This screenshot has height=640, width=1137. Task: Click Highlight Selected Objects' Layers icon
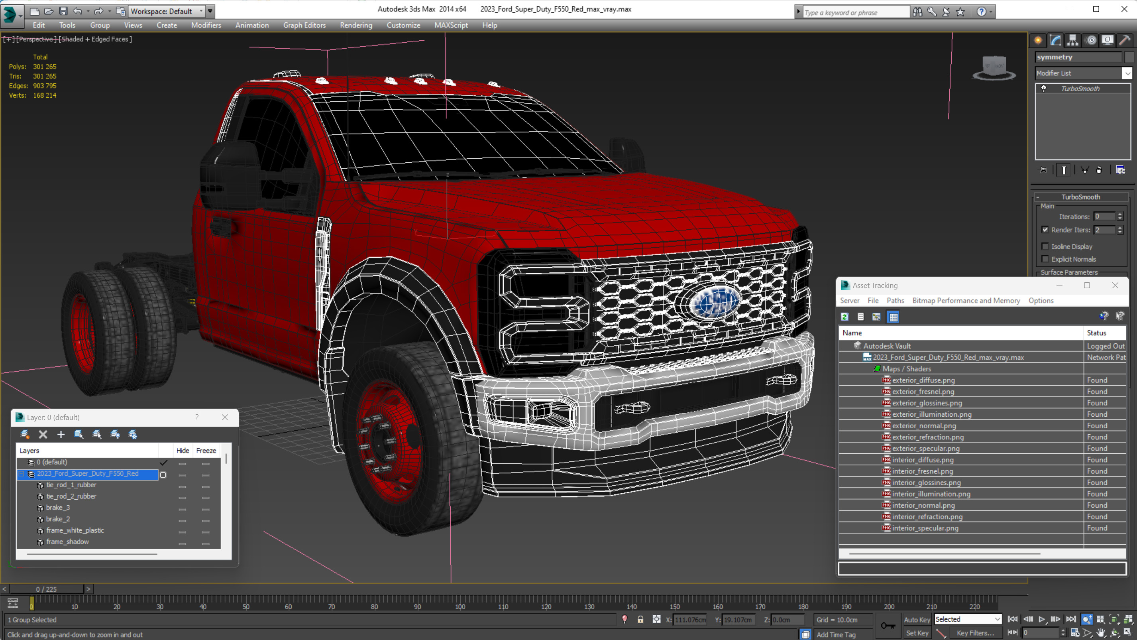pyautogui.click(x=97, y=435)
